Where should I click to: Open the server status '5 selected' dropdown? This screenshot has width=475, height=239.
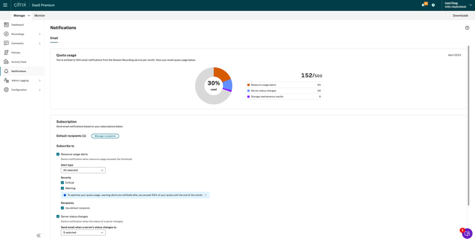pos(83,233)
